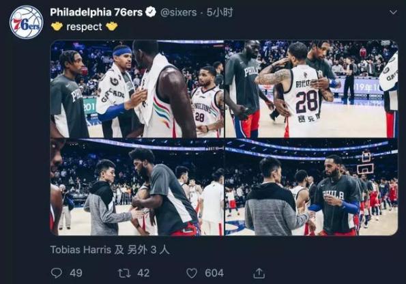Retweet using the retweet arrows icon
Viewport: 406px width, 284px height.
tap(124, 273)
